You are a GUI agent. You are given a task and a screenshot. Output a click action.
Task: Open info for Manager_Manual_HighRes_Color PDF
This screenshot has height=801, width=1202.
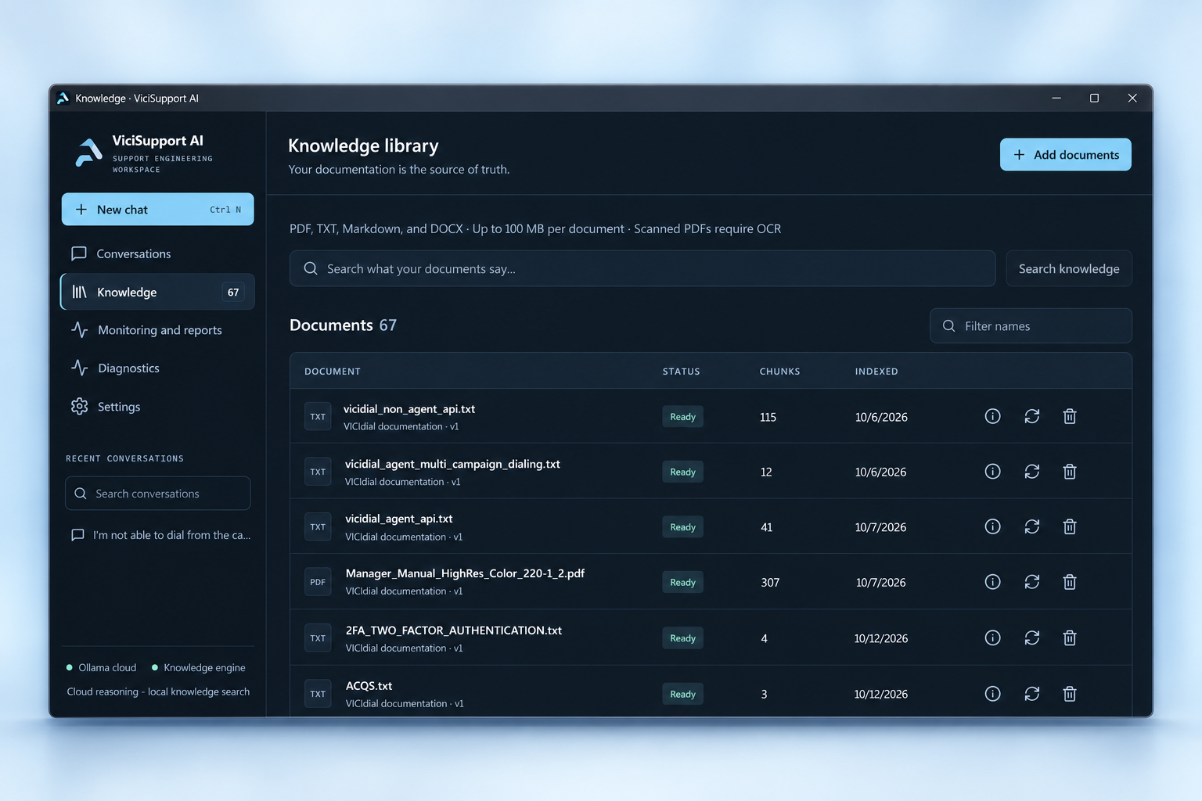[x=992, y=581]
